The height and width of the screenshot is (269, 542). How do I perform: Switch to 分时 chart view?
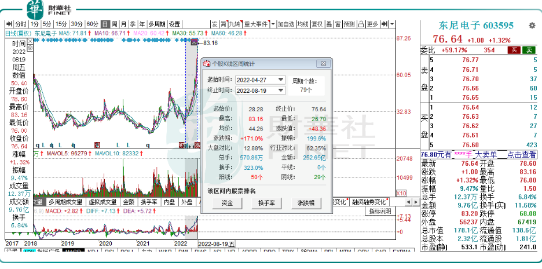point(20,24)
